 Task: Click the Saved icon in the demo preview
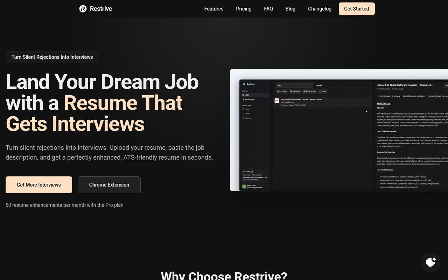(243, 109)
